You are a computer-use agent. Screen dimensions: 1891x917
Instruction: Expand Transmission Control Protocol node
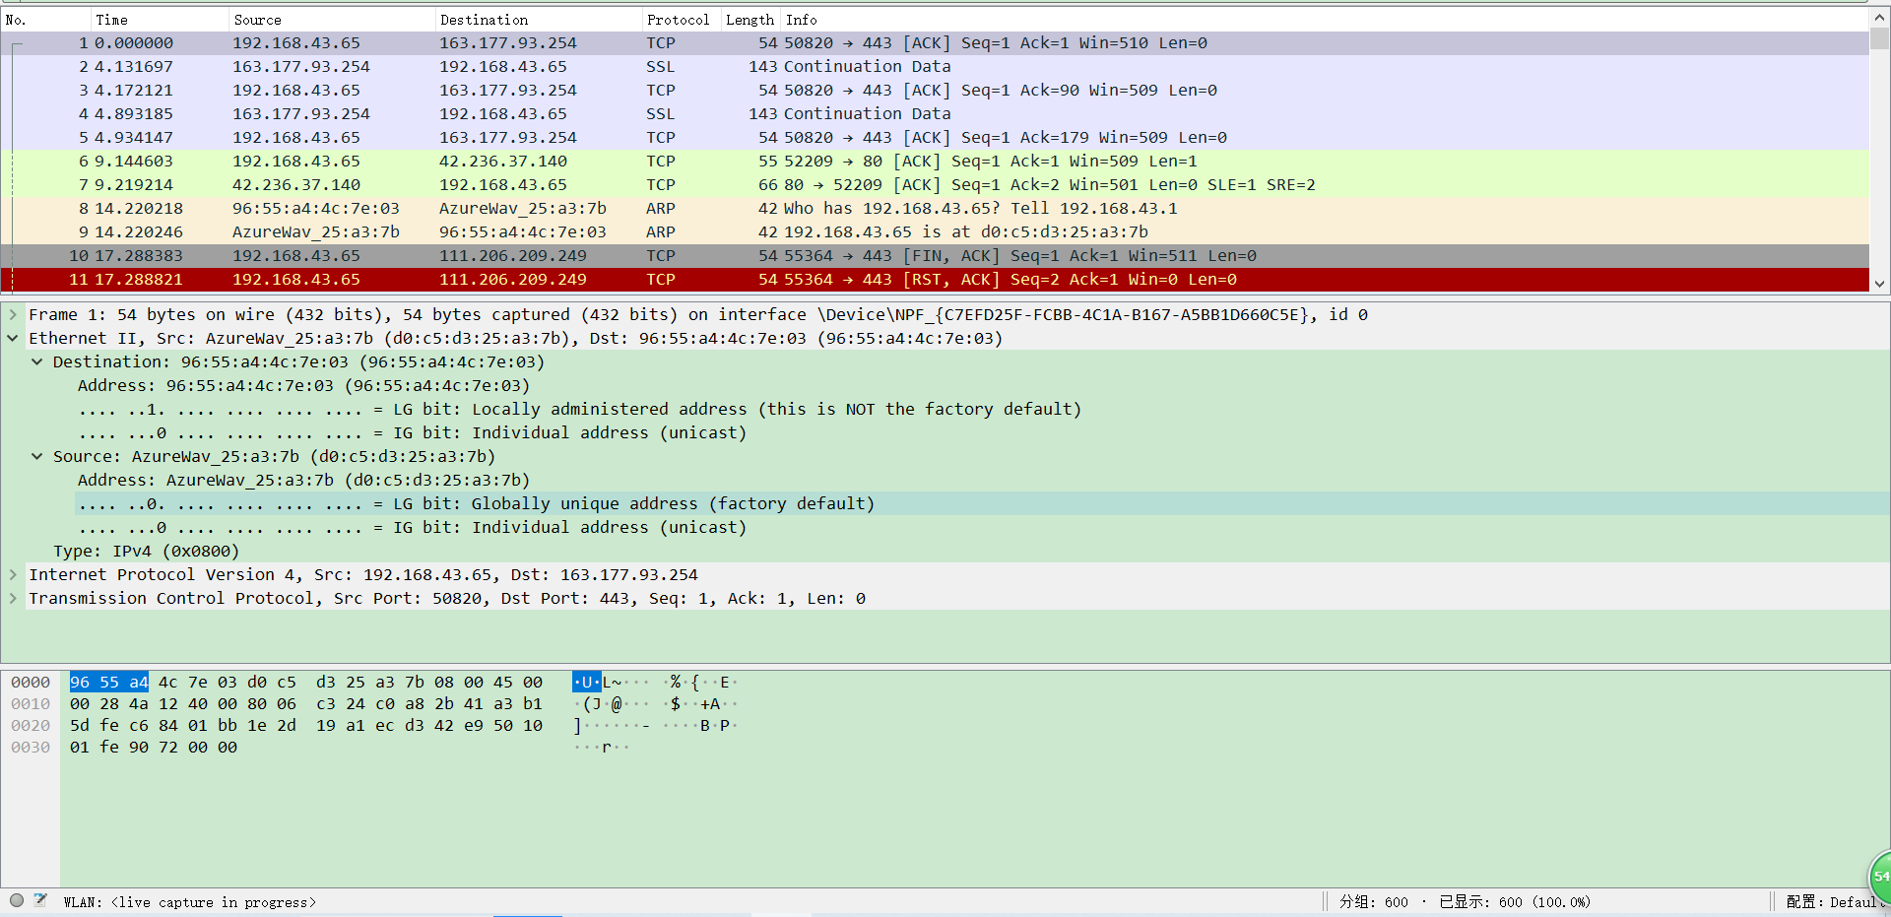(x=13, y=598)
